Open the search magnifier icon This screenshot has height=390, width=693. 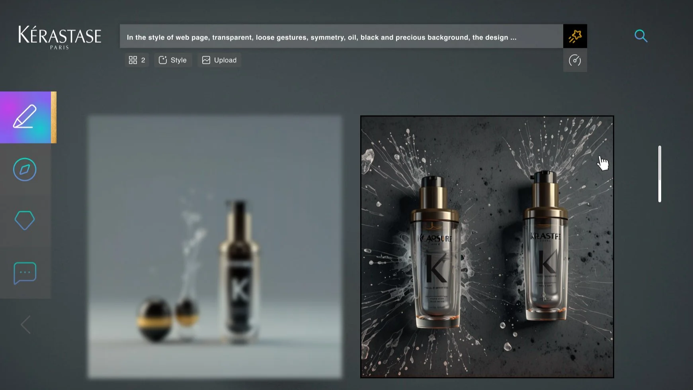[x=640, y=36]
